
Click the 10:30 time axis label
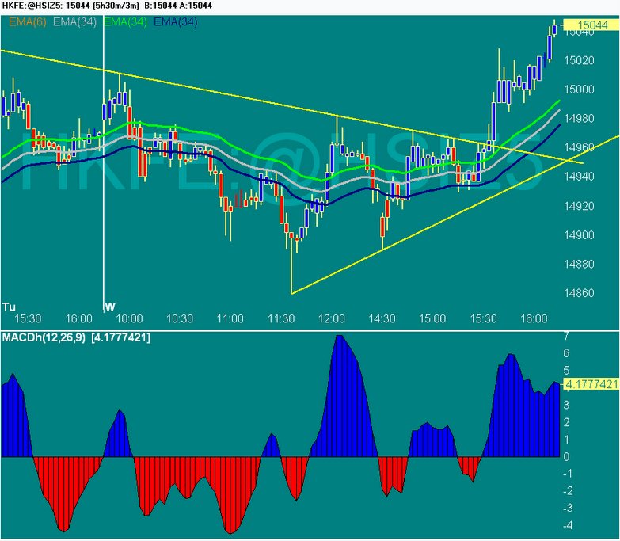(180, 318)
